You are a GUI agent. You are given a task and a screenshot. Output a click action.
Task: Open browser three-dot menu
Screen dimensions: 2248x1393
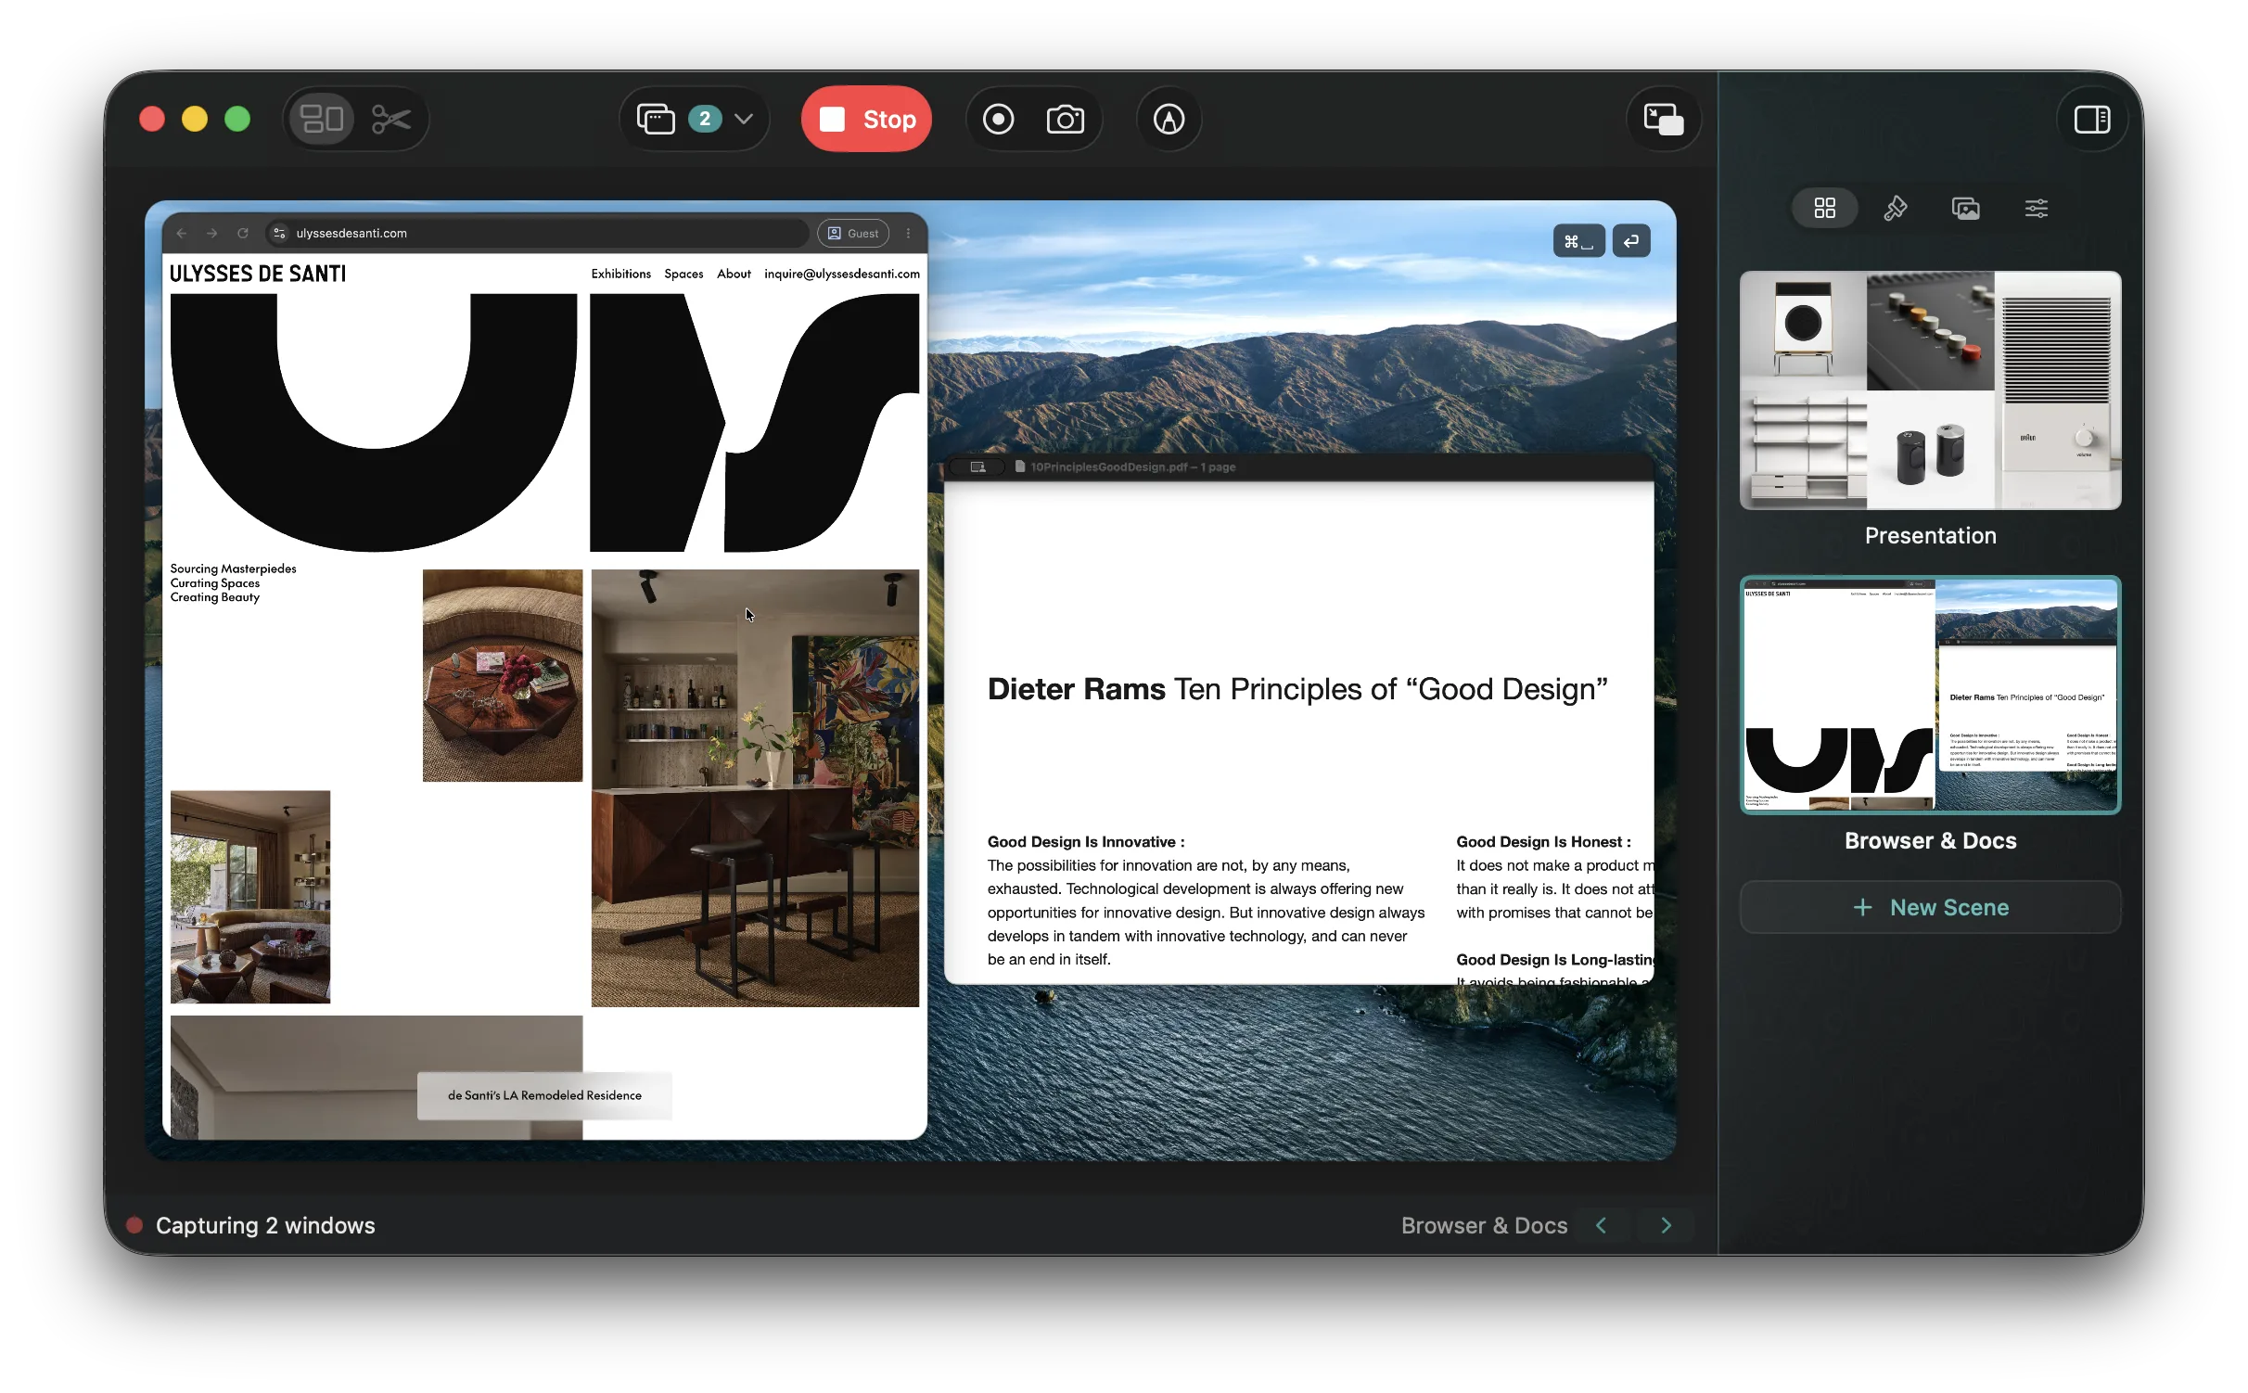point(909,233)
